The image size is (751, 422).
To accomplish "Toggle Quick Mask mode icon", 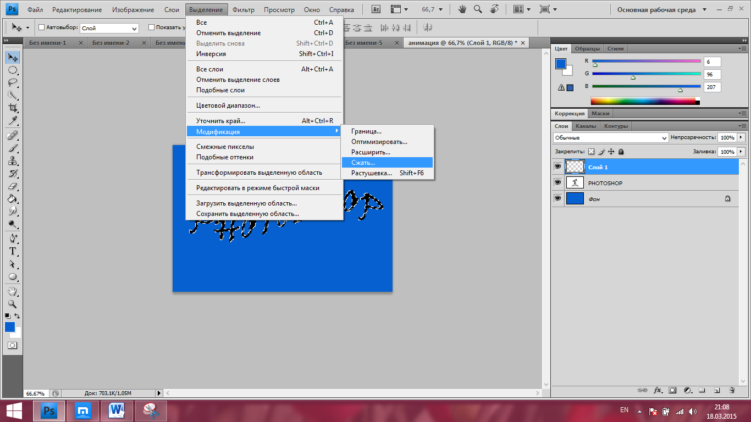I will 13,346.
